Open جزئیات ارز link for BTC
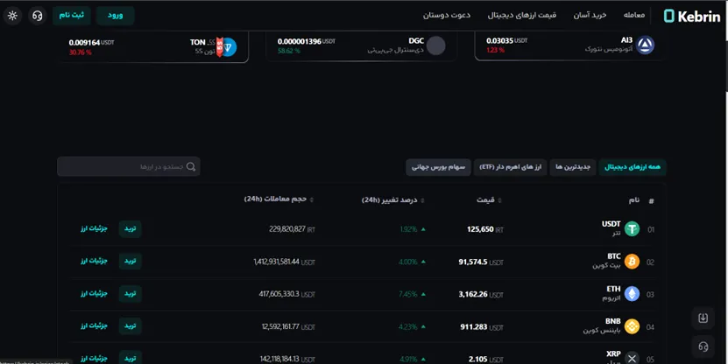The height and width of the screenshot is (364, 728). pyautogui.click(x=95, y=261)
